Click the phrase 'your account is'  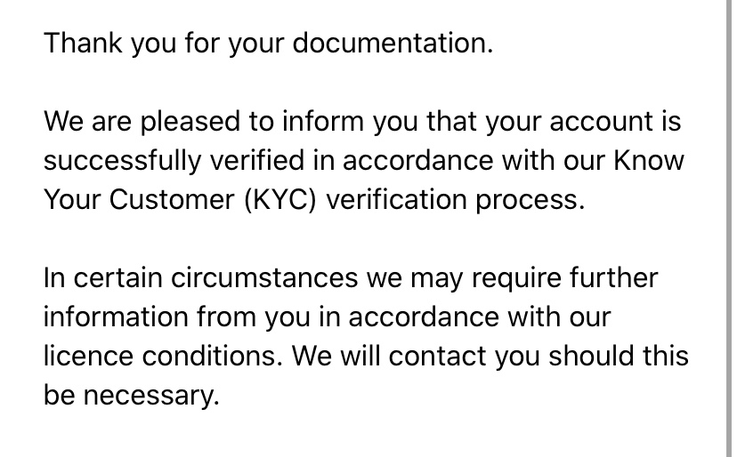[583, 121]
